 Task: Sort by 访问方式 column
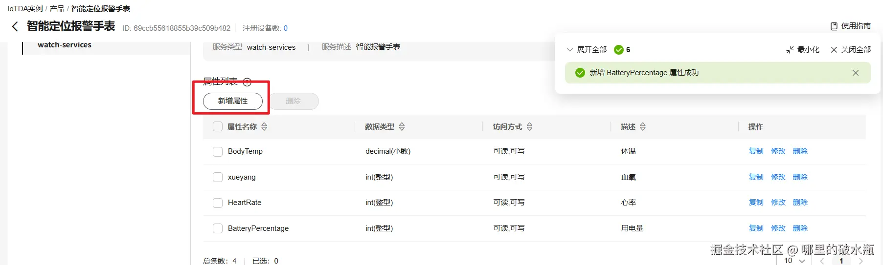529,127
